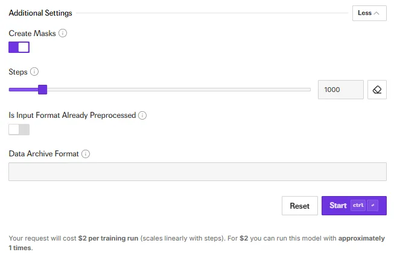
Task: Turn off the Create Masks toggle
Action: [x=19, y=47]
